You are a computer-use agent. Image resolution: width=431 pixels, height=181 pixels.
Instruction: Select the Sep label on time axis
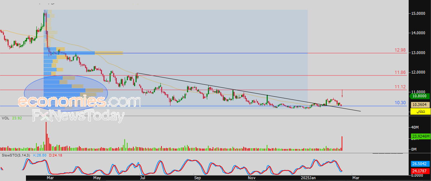point(197,178)
